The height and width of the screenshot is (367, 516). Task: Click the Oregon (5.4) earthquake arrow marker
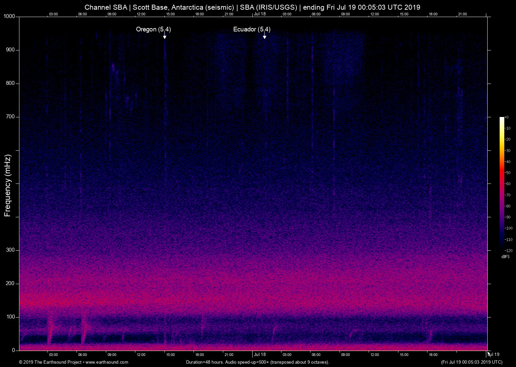click(x=164, y=37)
